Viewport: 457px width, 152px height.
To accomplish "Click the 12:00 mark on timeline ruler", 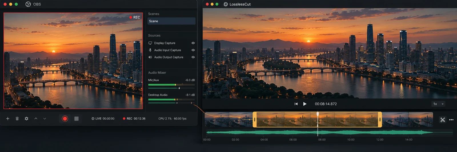I will coord(380,140).
